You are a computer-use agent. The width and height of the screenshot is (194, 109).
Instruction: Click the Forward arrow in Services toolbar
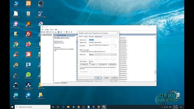[44, 32]
